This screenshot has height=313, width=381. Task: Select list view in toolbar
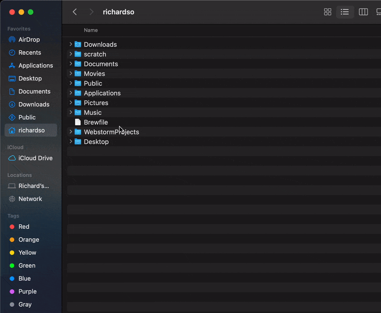point(344,12)
